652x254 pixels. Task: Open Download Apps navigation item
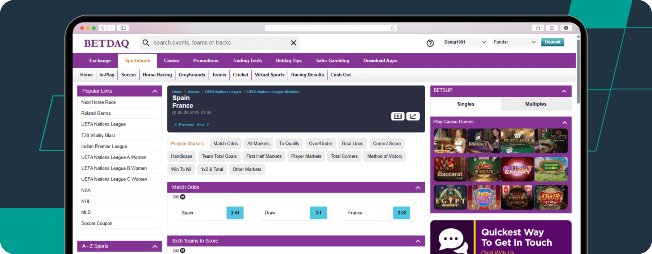click(380, 60)
